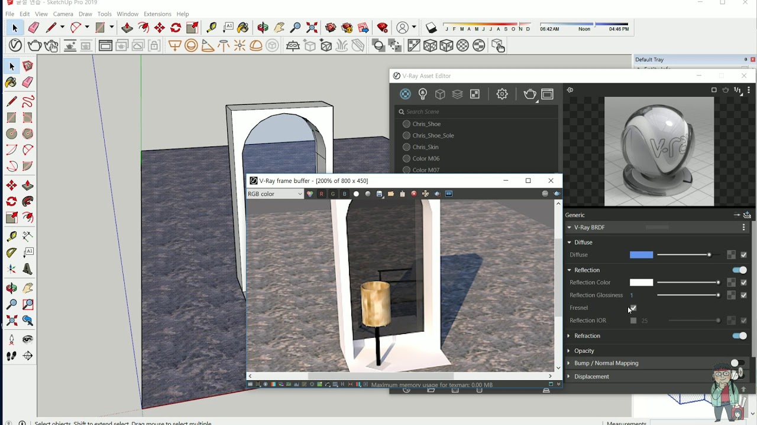Open V-Ray BRDF options menu
This screenshot has height=425, width=757.
coord(744,227)
